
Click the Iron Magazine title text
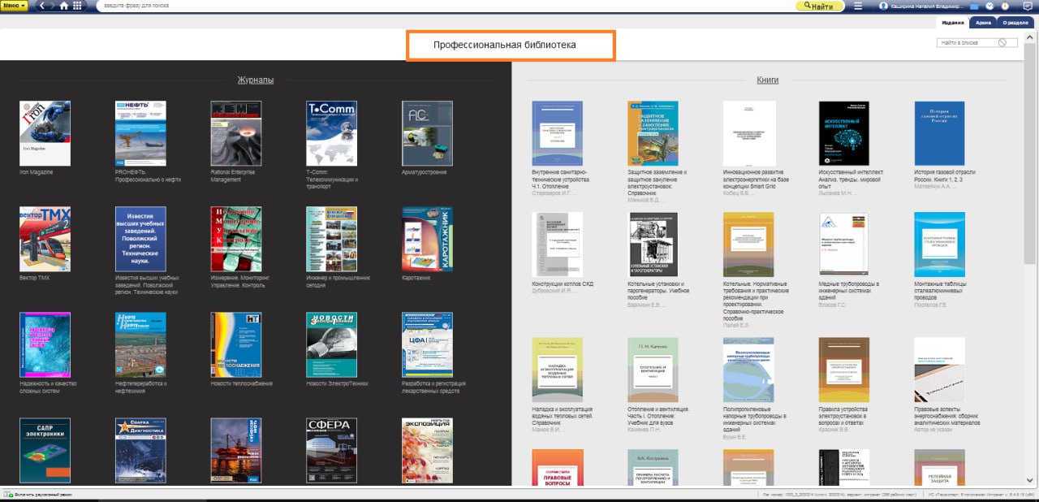tap(36, 172)
